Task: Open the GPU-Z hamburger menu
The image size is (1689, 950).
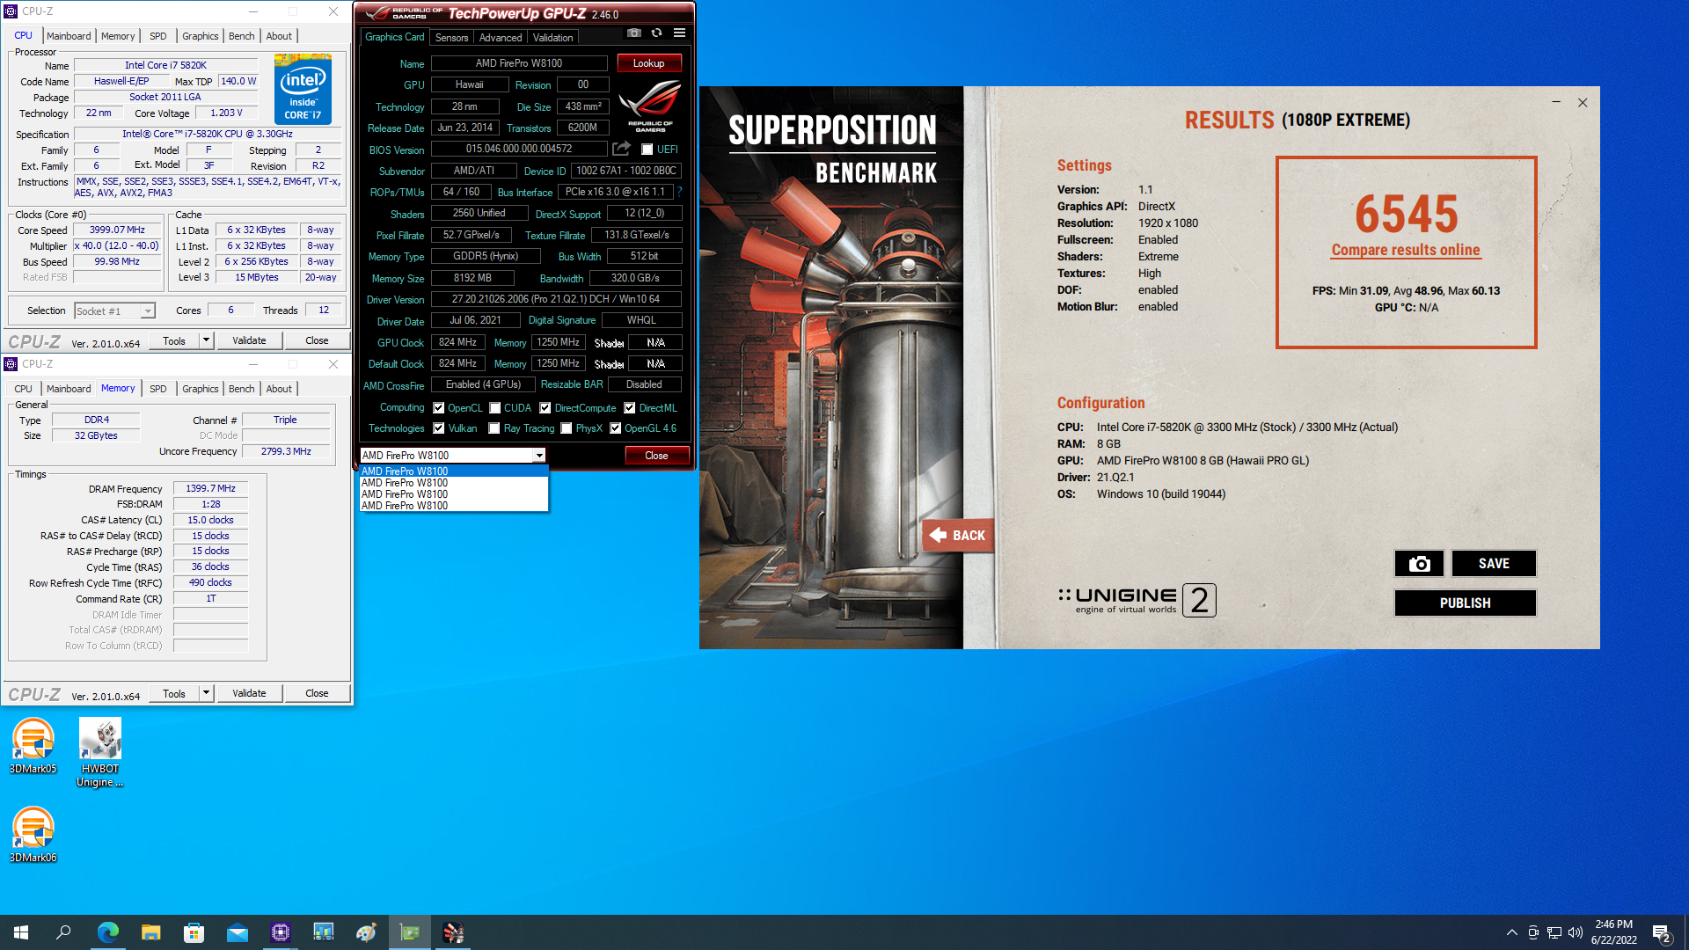Action: coord(679,33)
